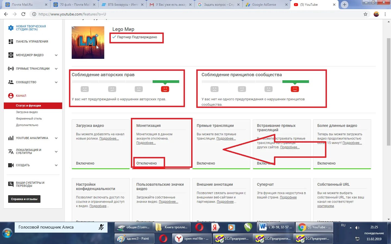Image resolution: width=391 pixels, height=244 pixels.
Task: Open Подробнее link in Монетизация card
Action: [146, 143]
